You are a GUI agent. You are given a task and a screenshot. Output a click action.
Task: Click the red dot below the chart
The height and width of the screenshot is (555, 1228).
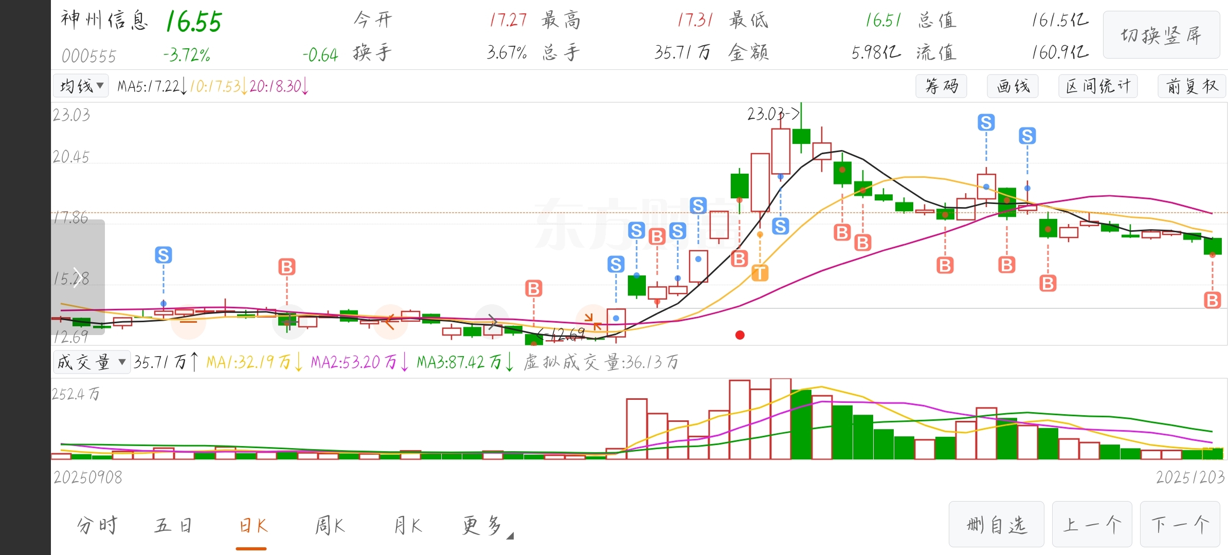pyautogui.click(x=740, y=335)
